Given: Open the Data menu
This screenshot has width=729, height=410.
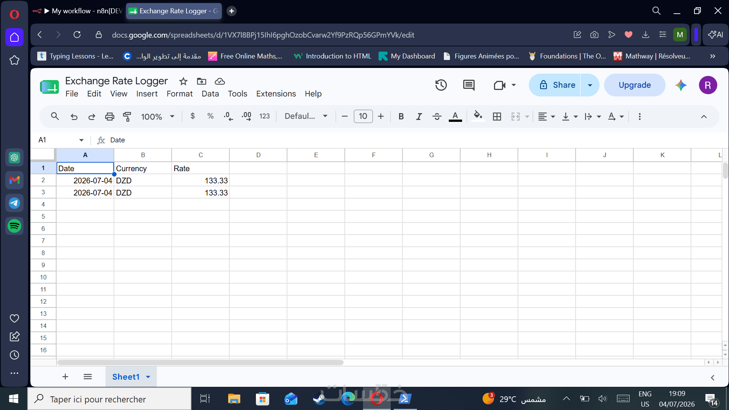Looking at the screenshot, I should click(210, 94).
